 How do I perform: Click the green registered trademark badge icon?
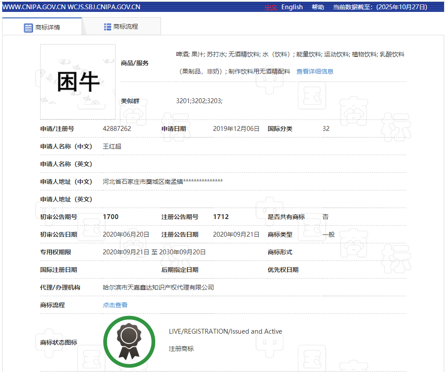click(129, 342)
